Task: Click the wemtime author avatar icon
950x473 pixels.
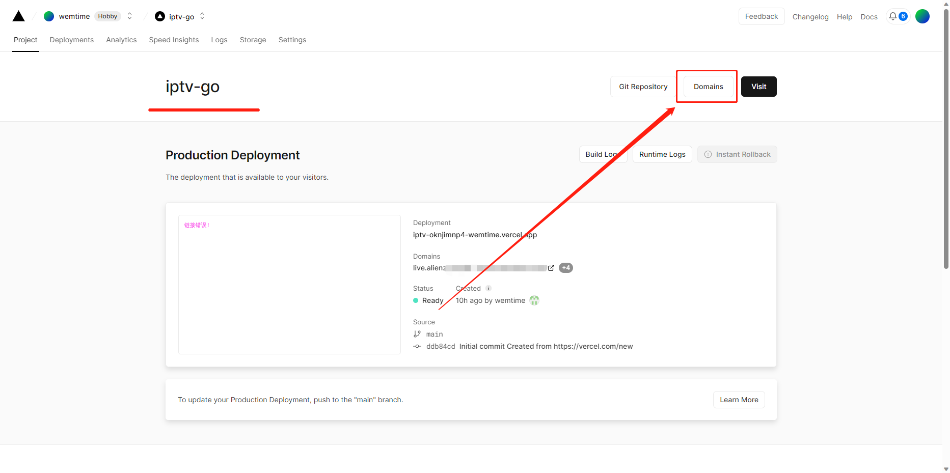Action: tap(534, 300)
